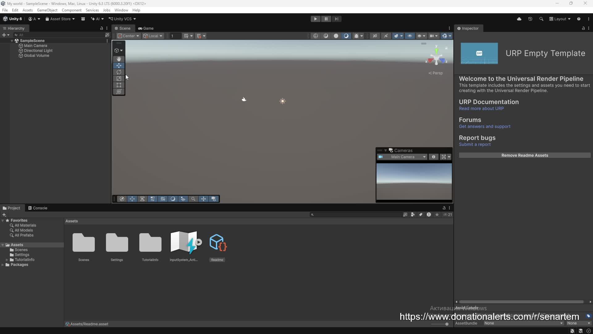Open the Window menu
593x334 pixels.
121,10
